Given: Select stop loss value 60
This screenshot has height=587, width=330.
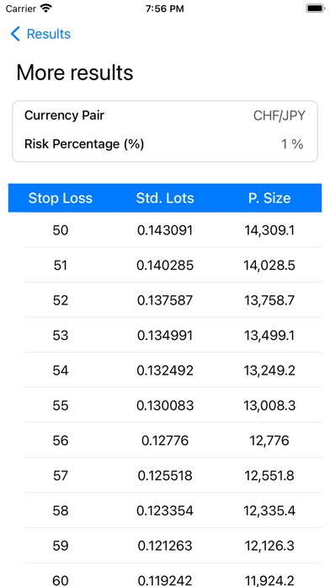Looking at the screenshot, I should click(60, 580).
